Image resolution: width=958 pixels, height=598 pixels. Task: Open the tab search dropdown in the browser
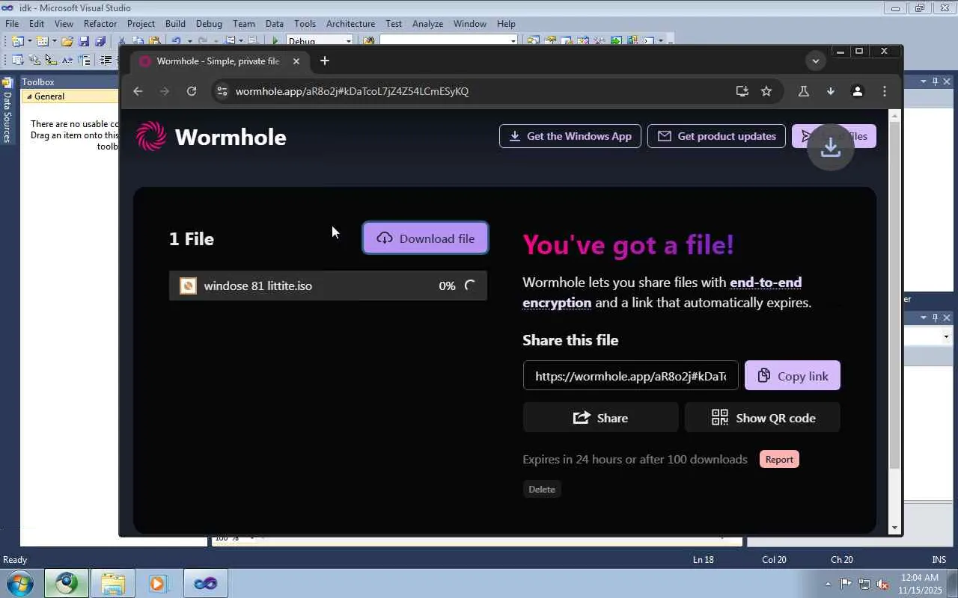coord(816,61)
